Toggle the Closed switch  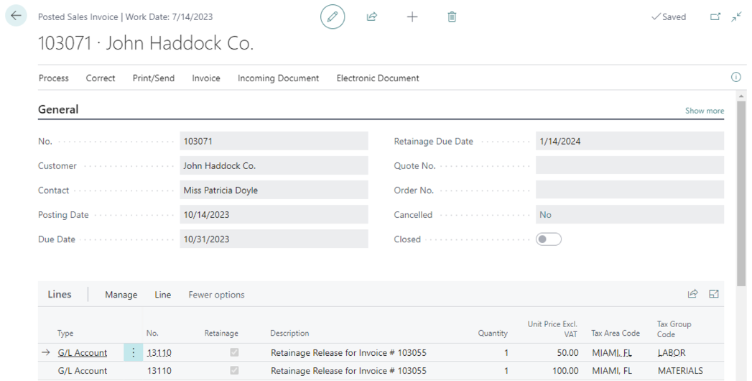549,239
